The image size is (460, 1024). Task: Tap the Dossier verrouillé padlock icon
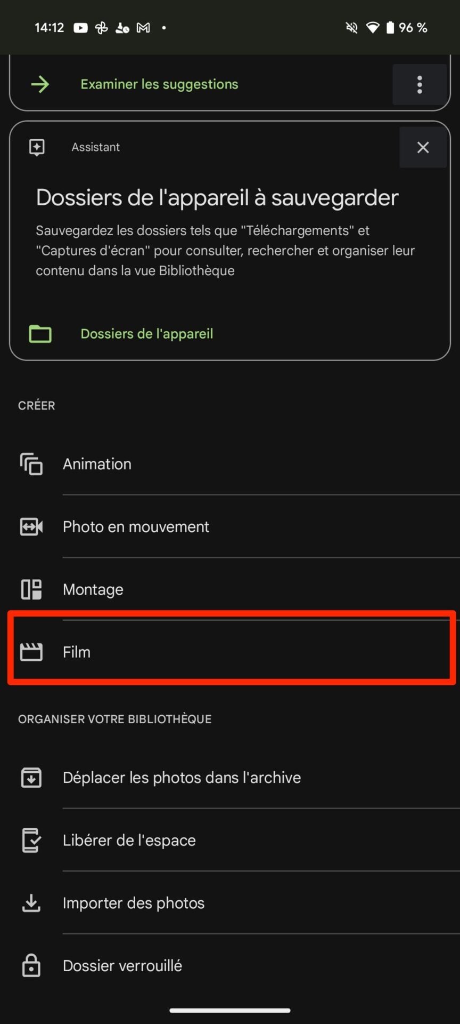coord(31,965)
